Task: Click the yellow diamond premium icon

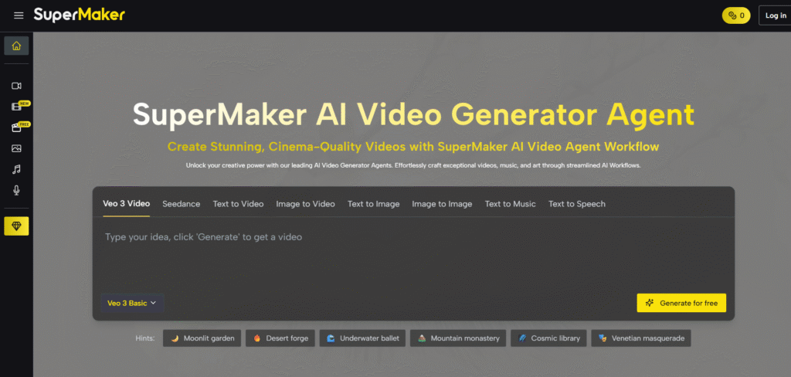Action: [x=16, y=226]
